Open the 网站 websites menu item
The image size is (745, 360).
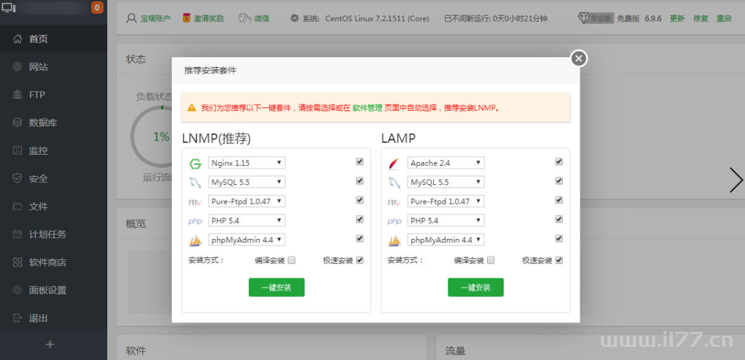pyautogui.click(x=53, y=67)
